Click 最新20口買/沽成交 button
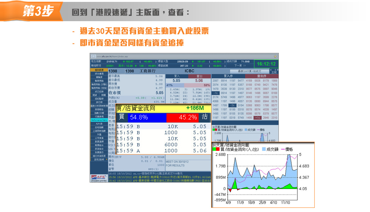The height and width of the screenshot is (212, 370). click(249, 71)
